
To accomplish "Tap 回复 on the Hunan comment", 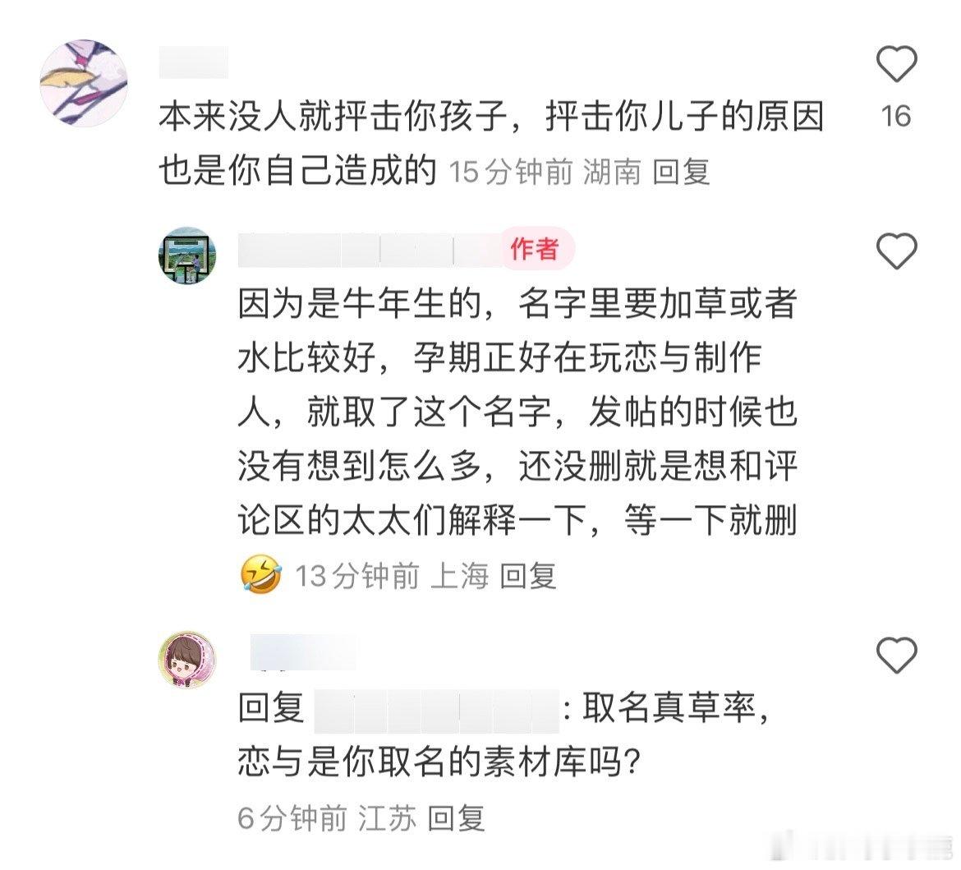I will coord(681,171).
